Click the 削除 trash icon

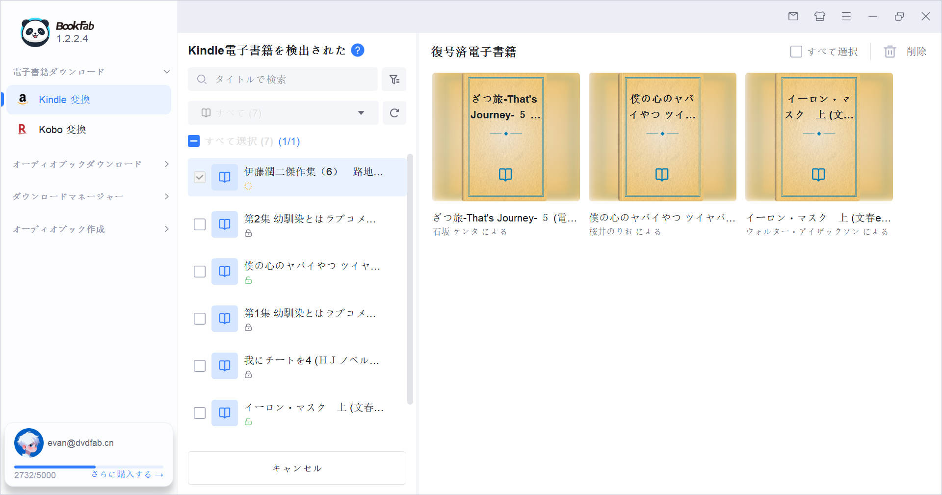(x=890, y=52)
